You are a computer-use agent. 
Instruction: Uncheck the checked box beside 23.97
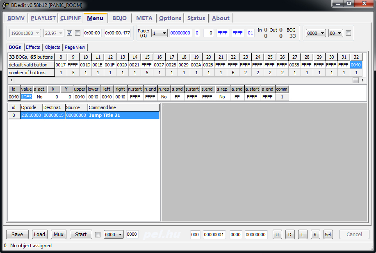(70, 33)
